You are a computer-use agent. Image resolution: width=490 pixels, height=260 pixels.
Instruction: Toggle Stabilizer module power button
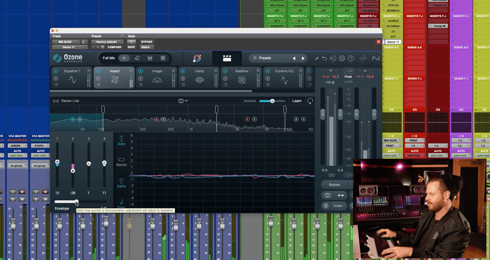coord(225,71)
